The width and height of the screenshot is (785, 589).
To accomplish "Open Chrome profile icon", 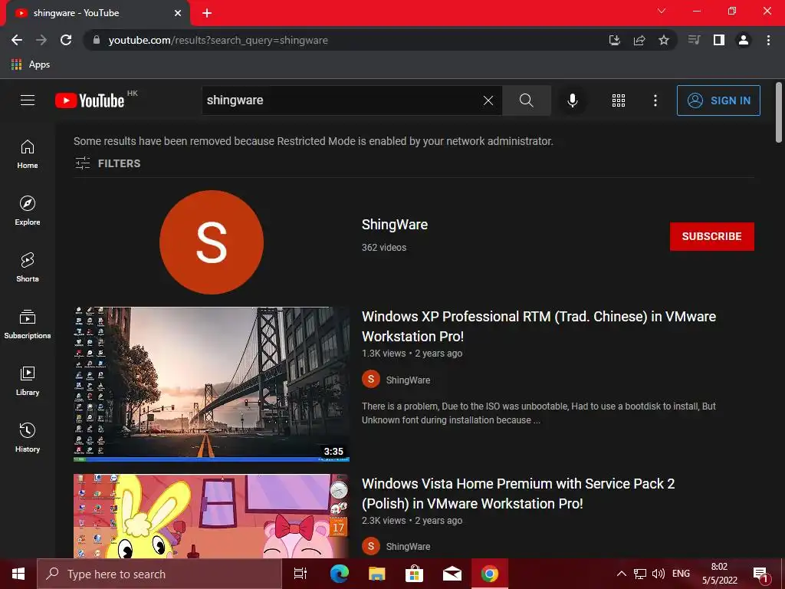I will 744,40.
